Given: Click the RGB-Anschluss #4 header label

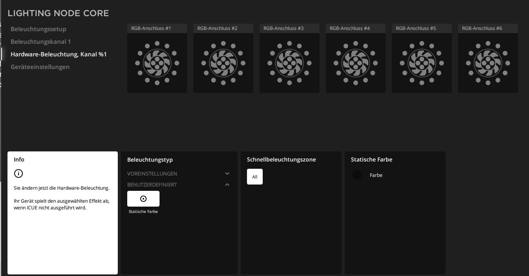Looking at the screenshot, I should (350, 28).
